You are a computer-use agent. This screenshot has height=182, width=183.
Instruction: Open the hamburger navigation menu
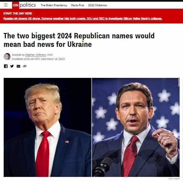pyautogui.click(x=6, y=5)
